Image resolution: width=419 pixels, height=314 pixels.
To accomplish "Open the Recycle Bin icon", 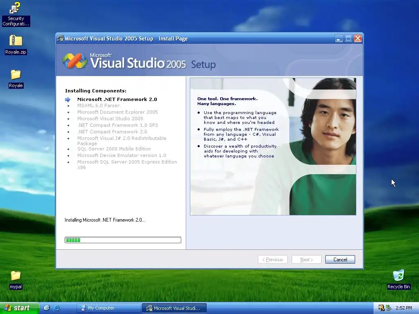I will (x=399, y=279).
